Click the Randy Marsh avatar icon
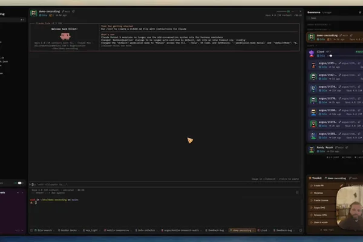Screen dimensions: 363x242 click(x=312, y=149)
